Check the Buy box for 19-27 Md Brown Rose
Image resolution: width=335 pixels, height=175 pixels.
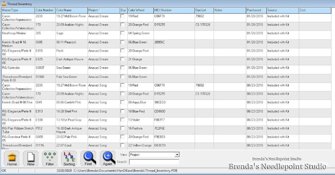click(x=122, y=16)
